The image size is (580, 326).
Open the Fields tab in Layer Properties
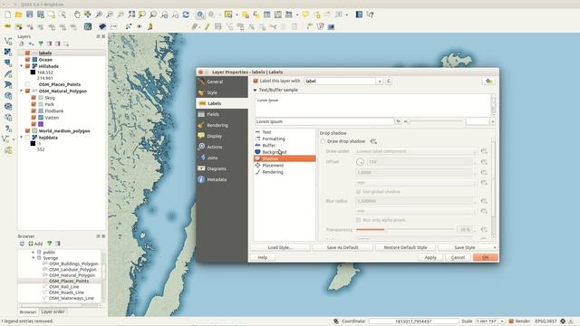pos(222,114)
